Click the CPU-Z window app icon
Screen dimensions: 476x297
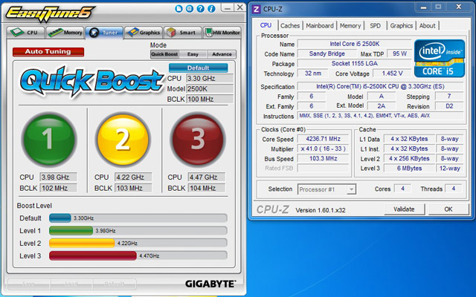pyautogui.click(x=257, y=9)
